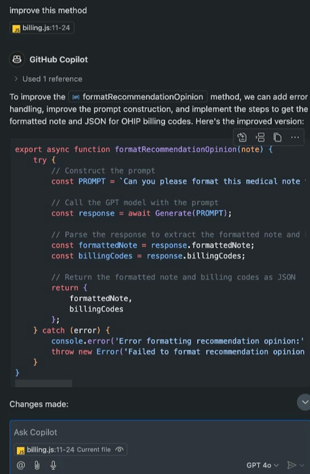Click the formatRecommendationOpinion symbol link
The width and height of the screenshot is (310, 474).
coord(138,97)
